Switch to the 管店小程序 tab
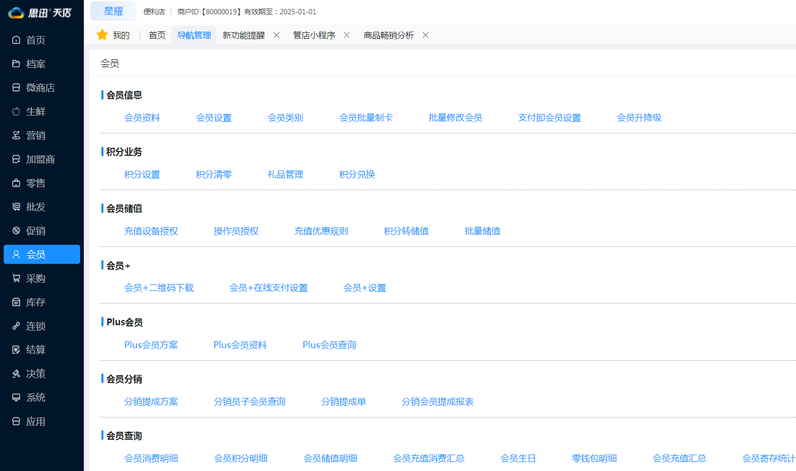This screenshot has width=796, height=471. coord(313,35)
